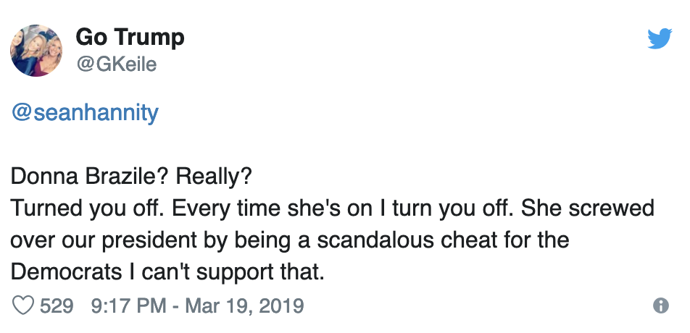Click the Twitter bird logo
The image size is (690, 333).
660,38
